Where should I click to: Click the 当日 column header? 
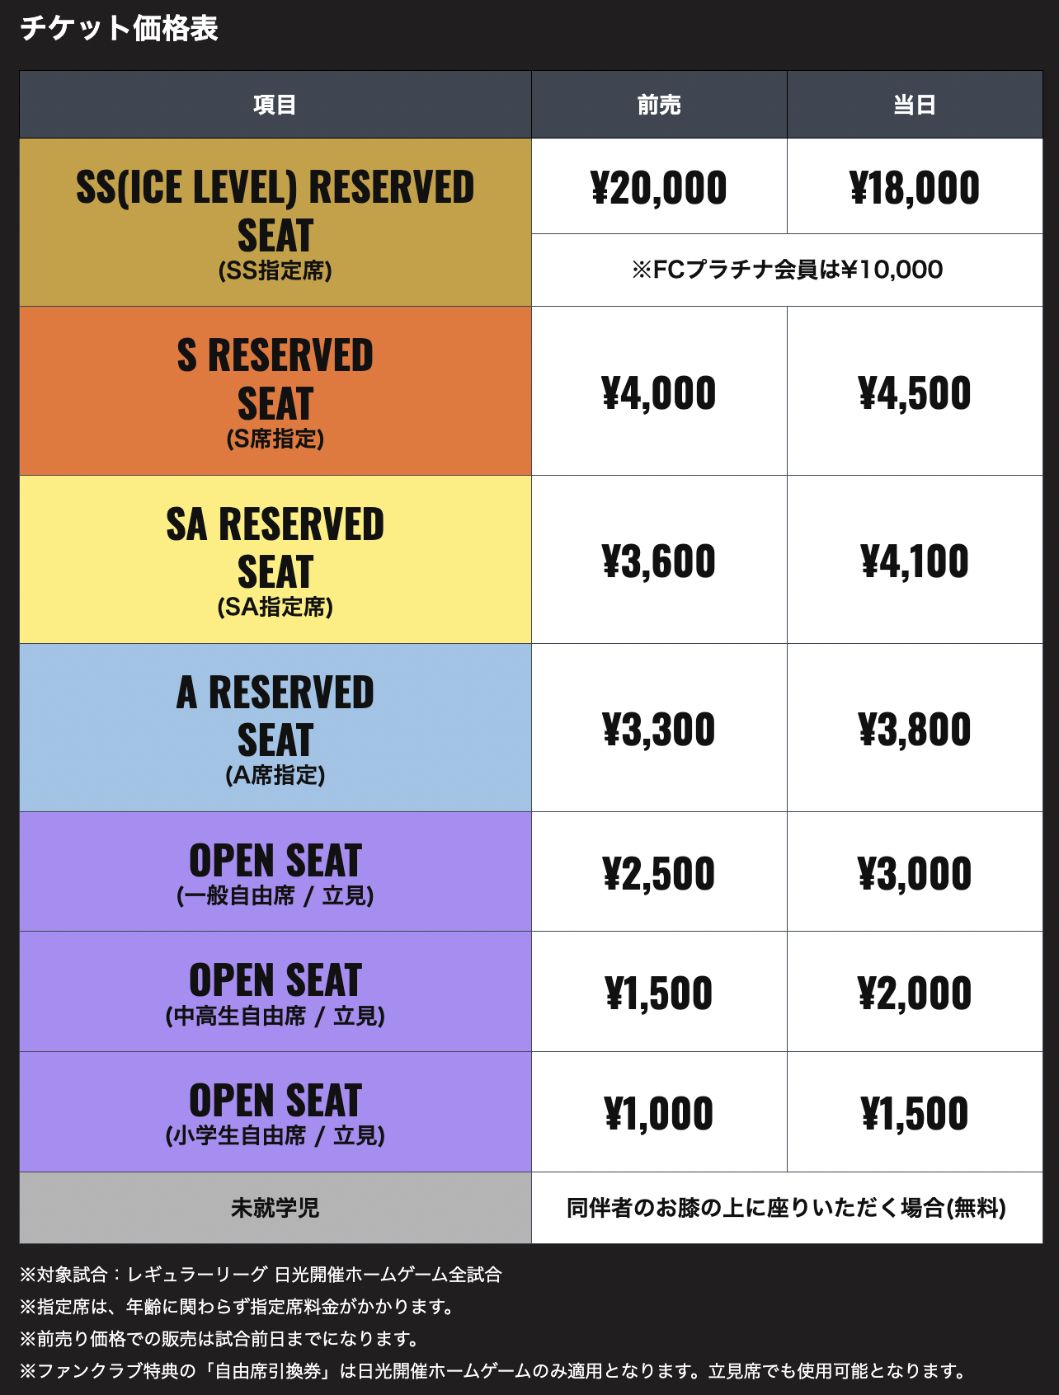pyautogui.click(x=915, y=105)
